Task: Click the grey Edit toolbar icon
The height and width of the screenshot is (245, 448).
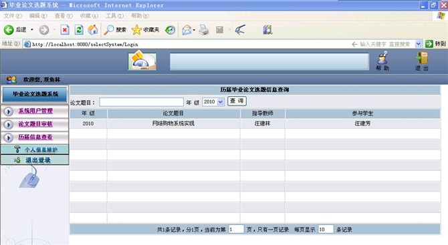Action: 220,29
